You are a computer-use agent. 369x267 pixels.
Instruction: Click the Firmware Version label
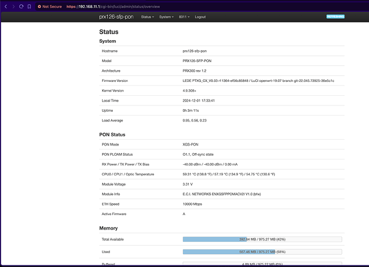point(115,80)
